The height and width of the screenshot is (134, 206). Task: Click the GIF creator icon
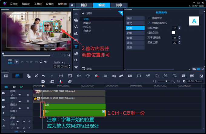point(43,82)
